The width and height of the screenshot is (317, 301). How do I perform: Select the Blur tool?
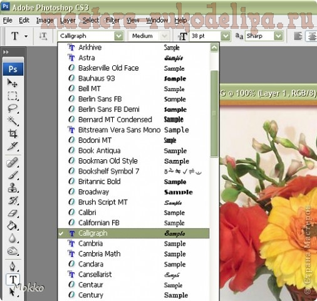(13, 238)
